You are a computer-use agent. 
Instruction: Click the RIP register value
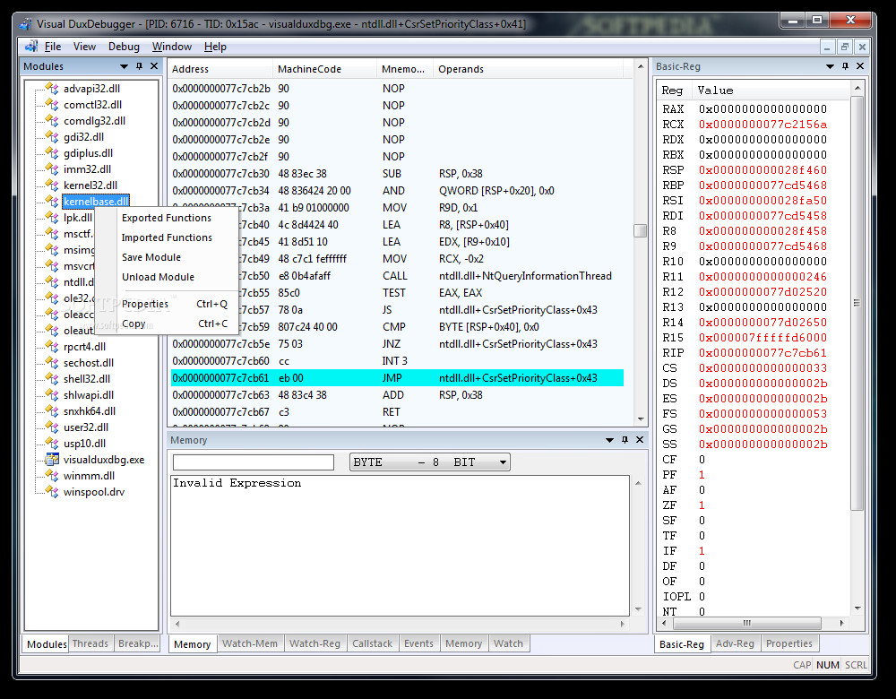762,353
